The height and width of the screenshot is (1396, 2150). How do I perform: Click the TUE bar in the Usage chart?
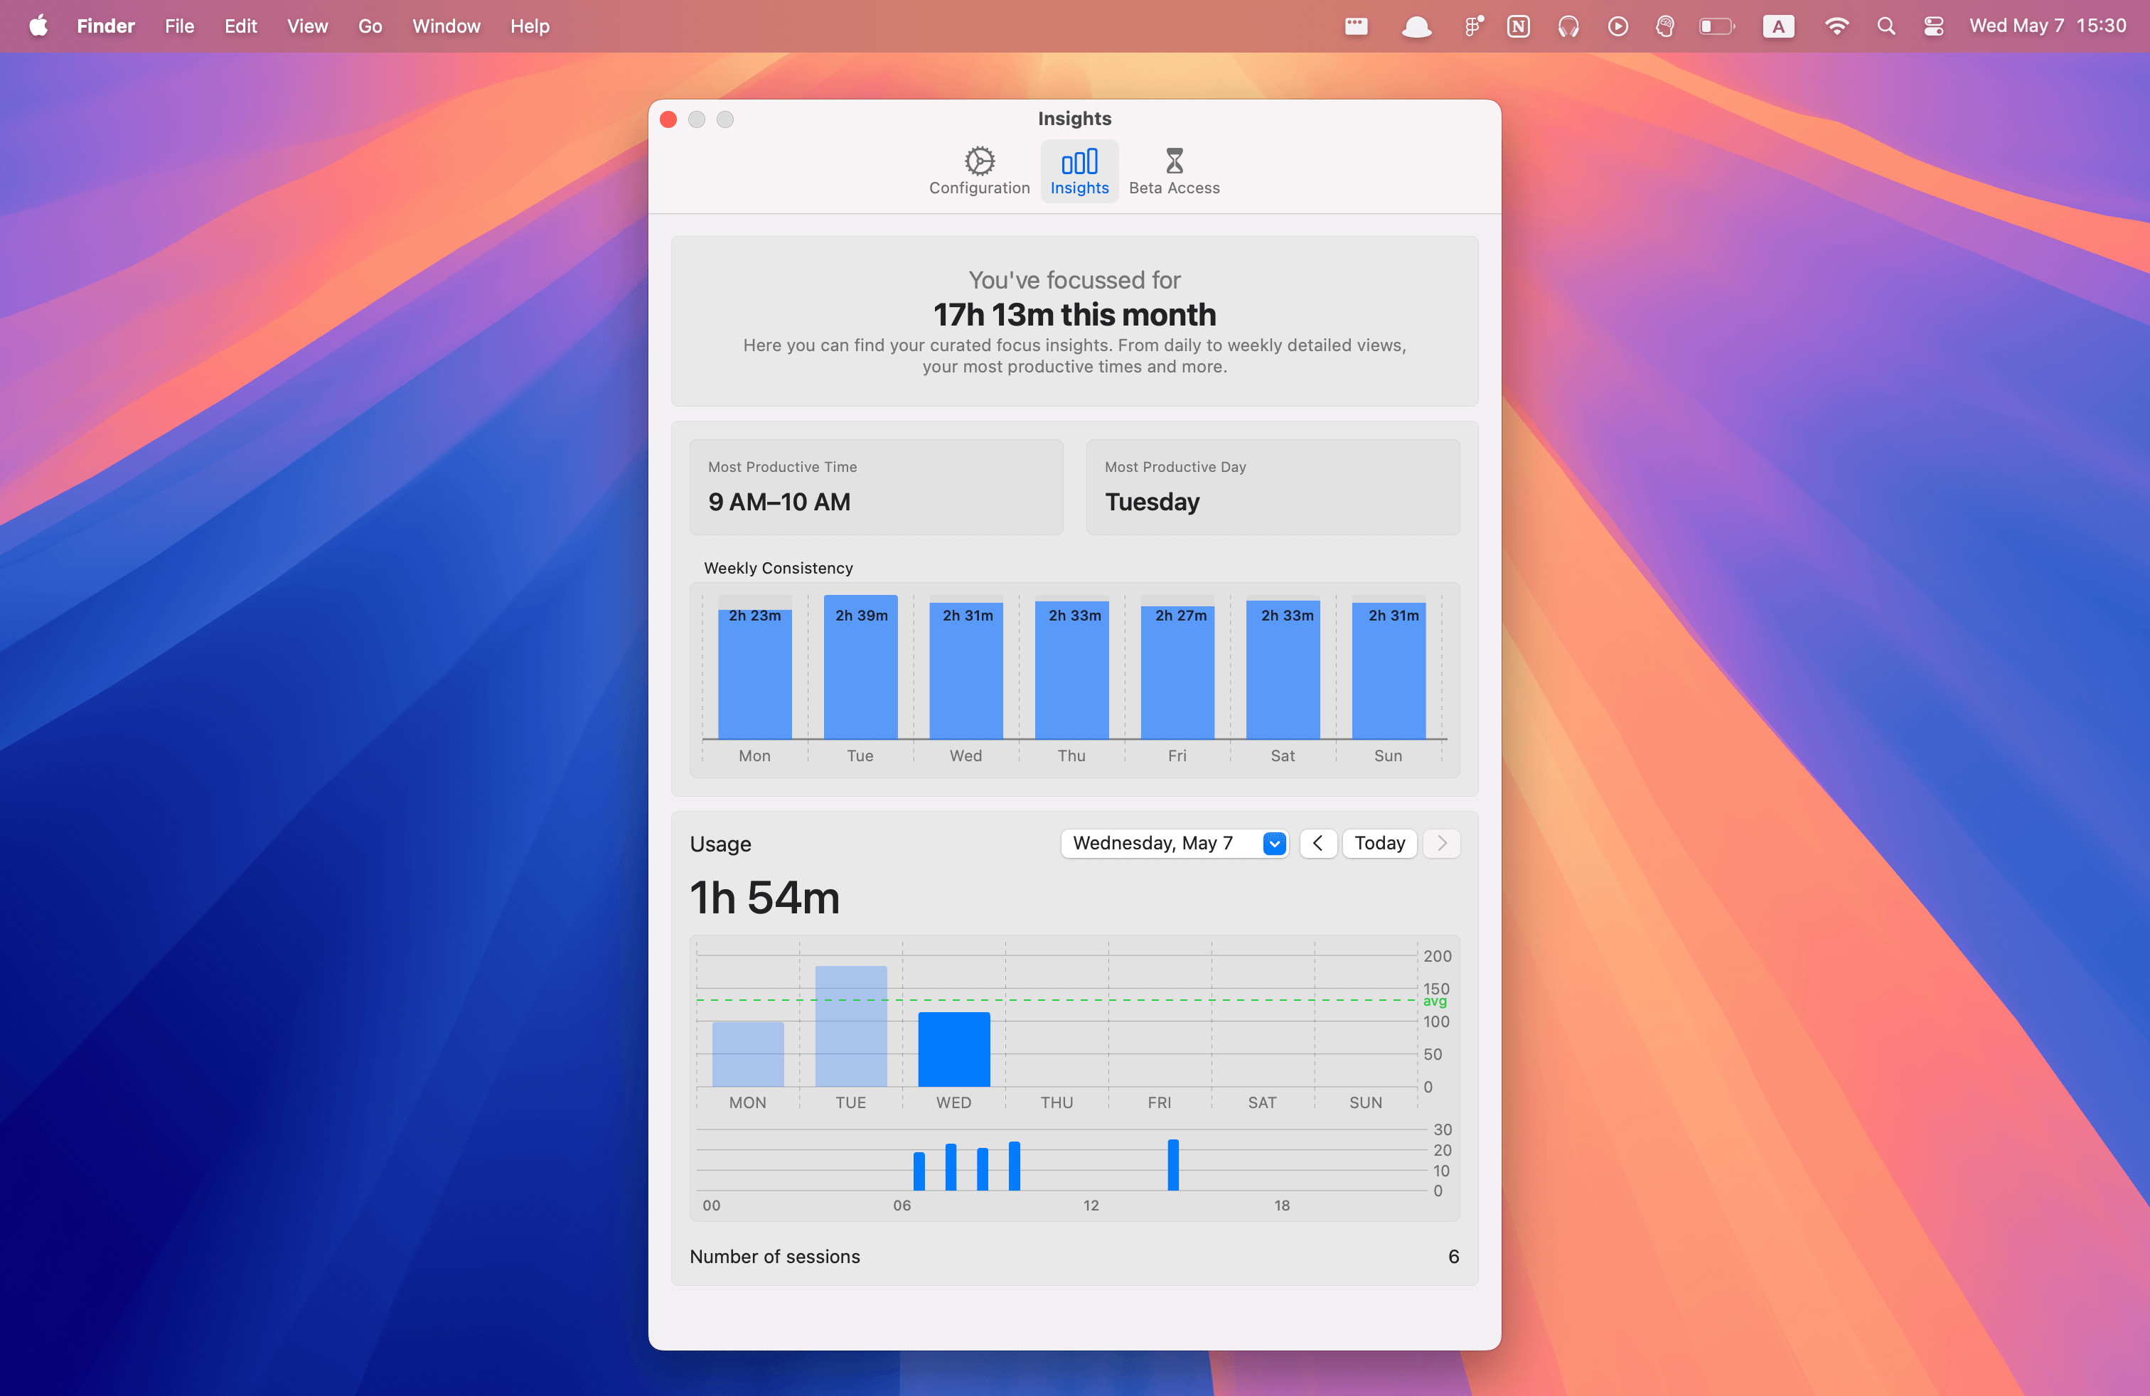click(x=851, y=1026)
